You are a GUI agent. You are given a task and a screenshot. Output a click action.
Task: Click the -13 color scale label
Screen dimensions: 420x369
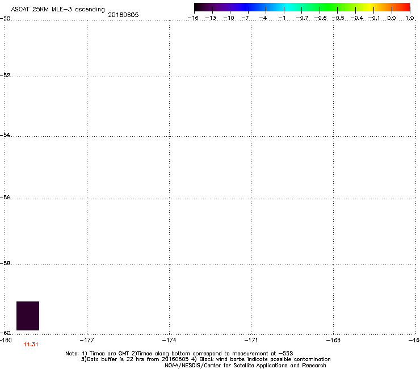point(211,18)
